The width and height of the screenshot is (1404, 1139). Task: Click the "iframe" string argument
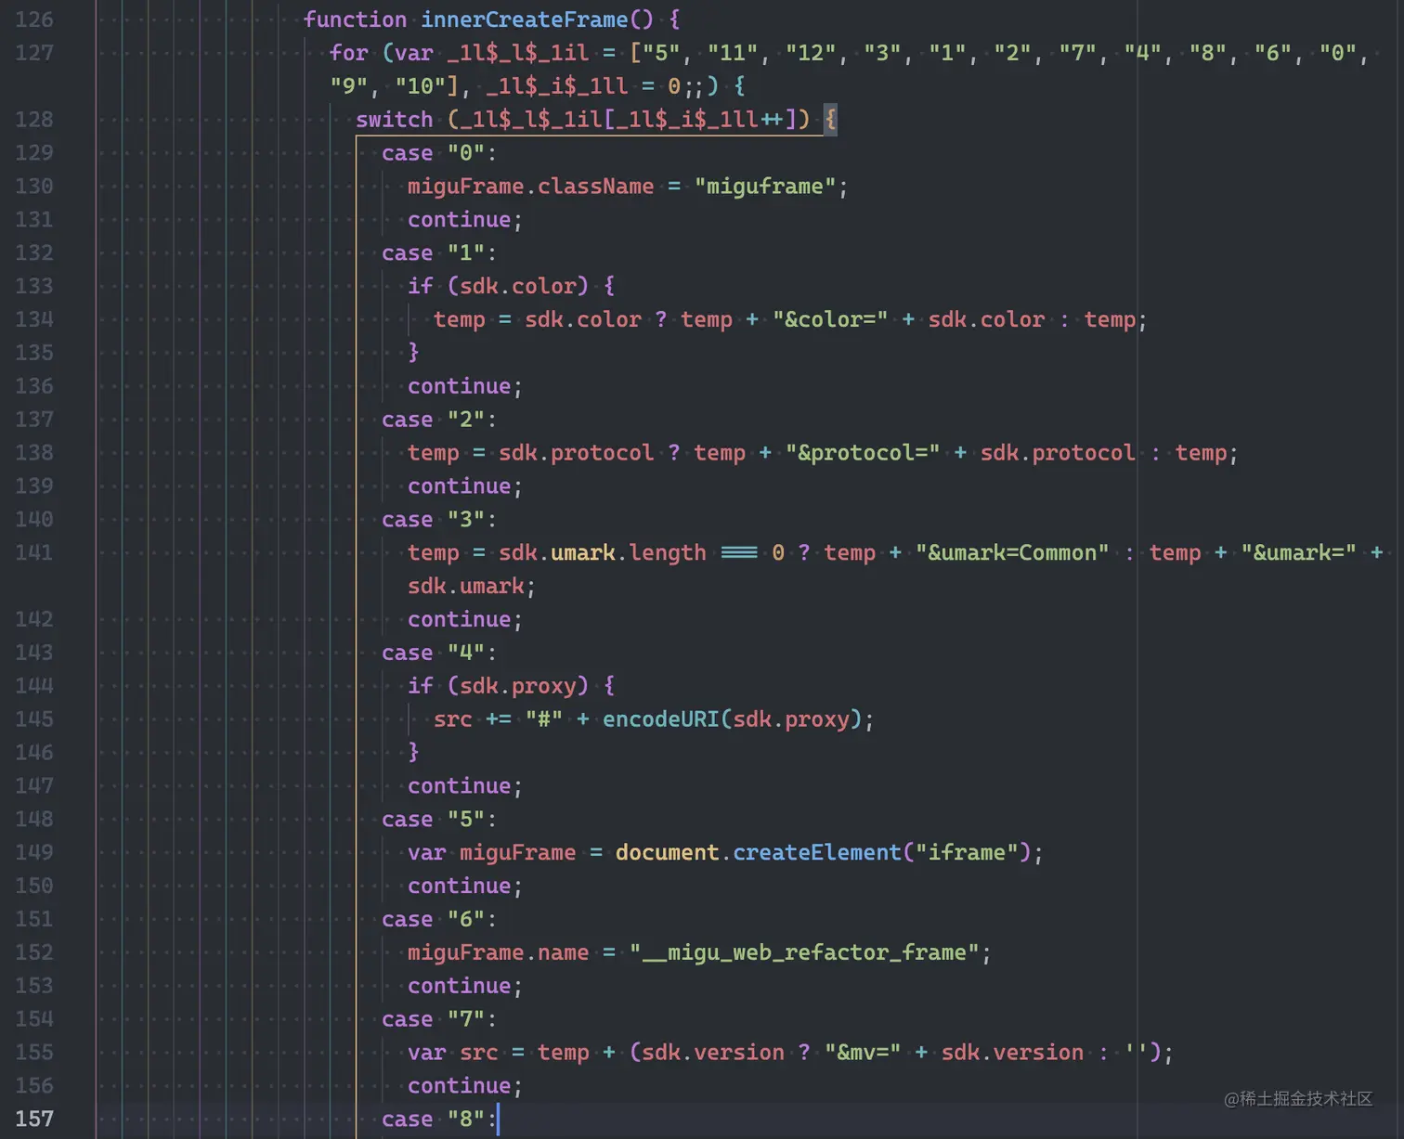tap(967, 853)
